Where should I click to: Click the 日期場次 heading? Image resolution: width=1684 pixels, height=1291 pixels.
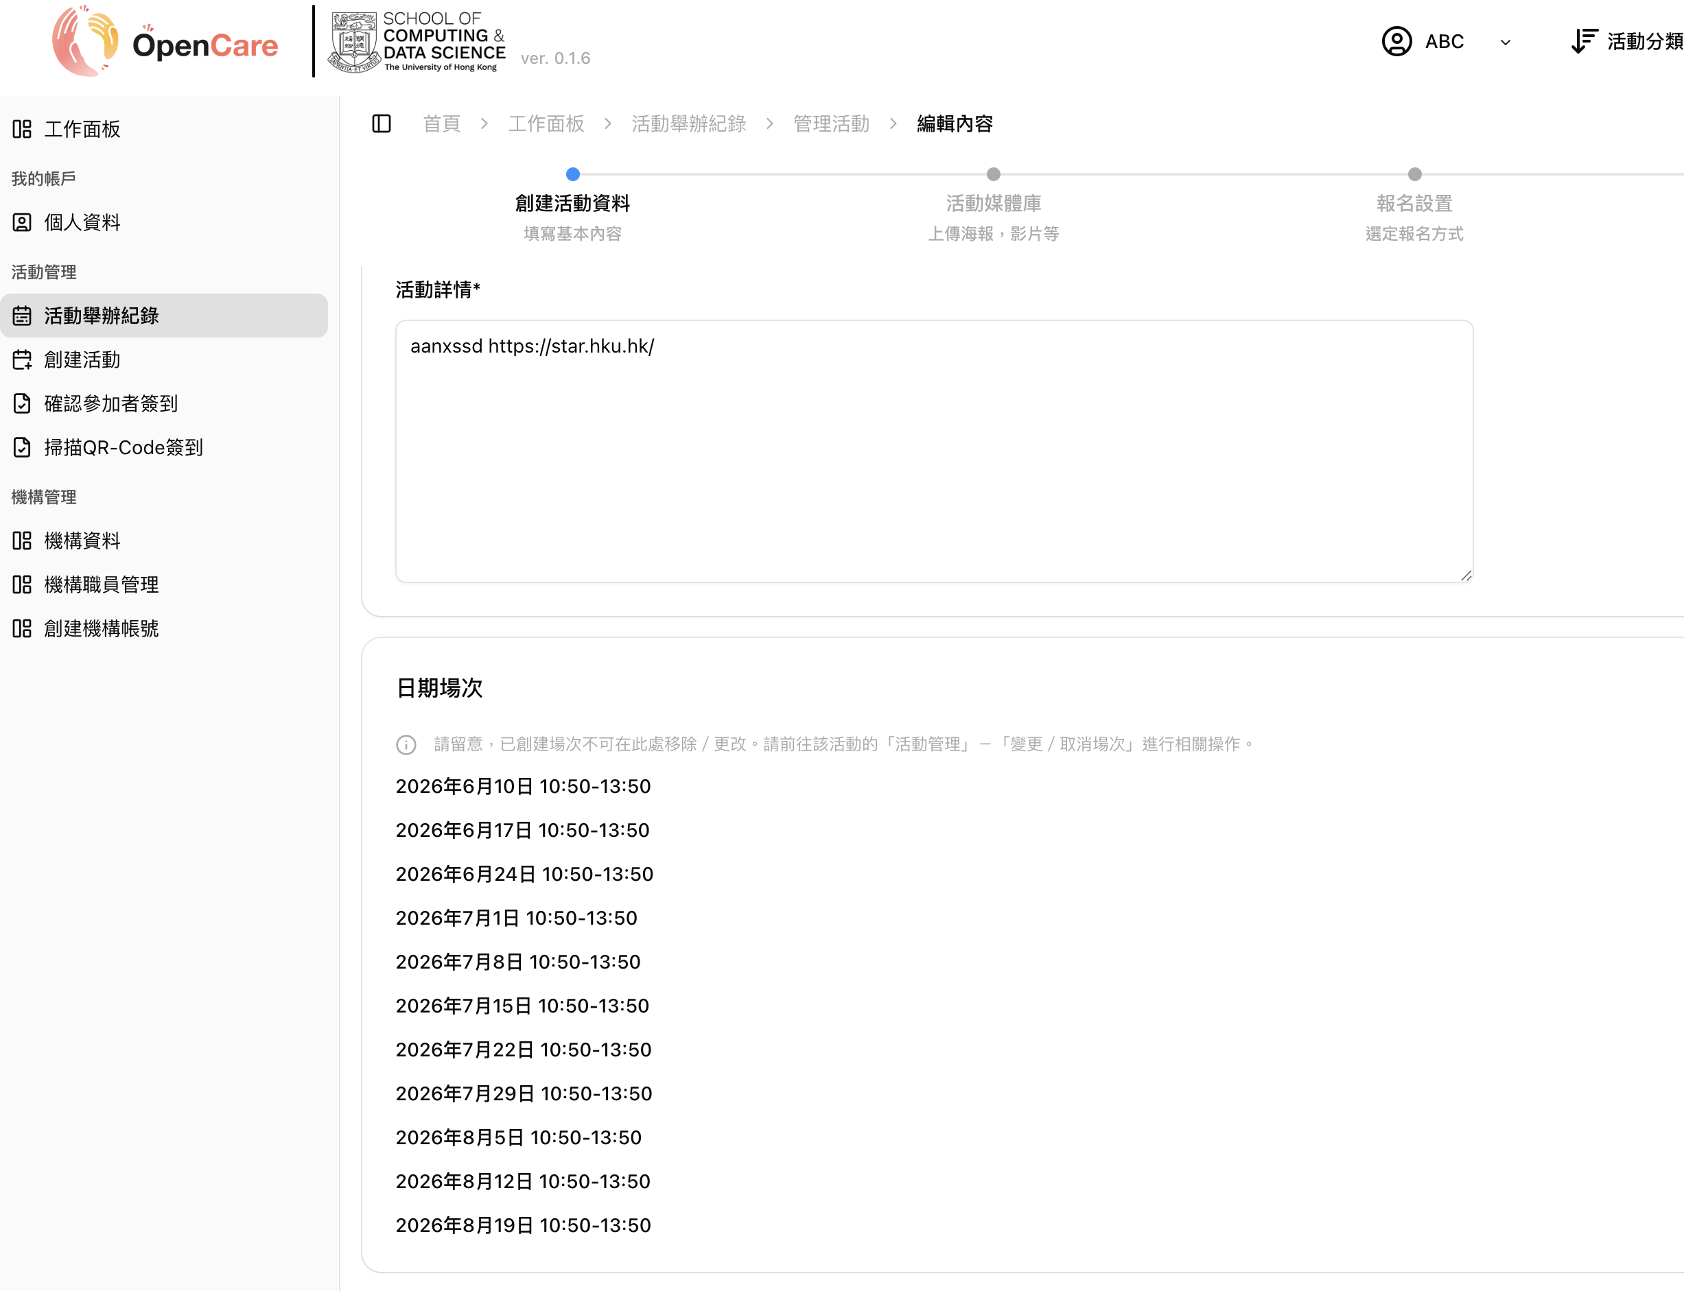[x=440, y=688]
